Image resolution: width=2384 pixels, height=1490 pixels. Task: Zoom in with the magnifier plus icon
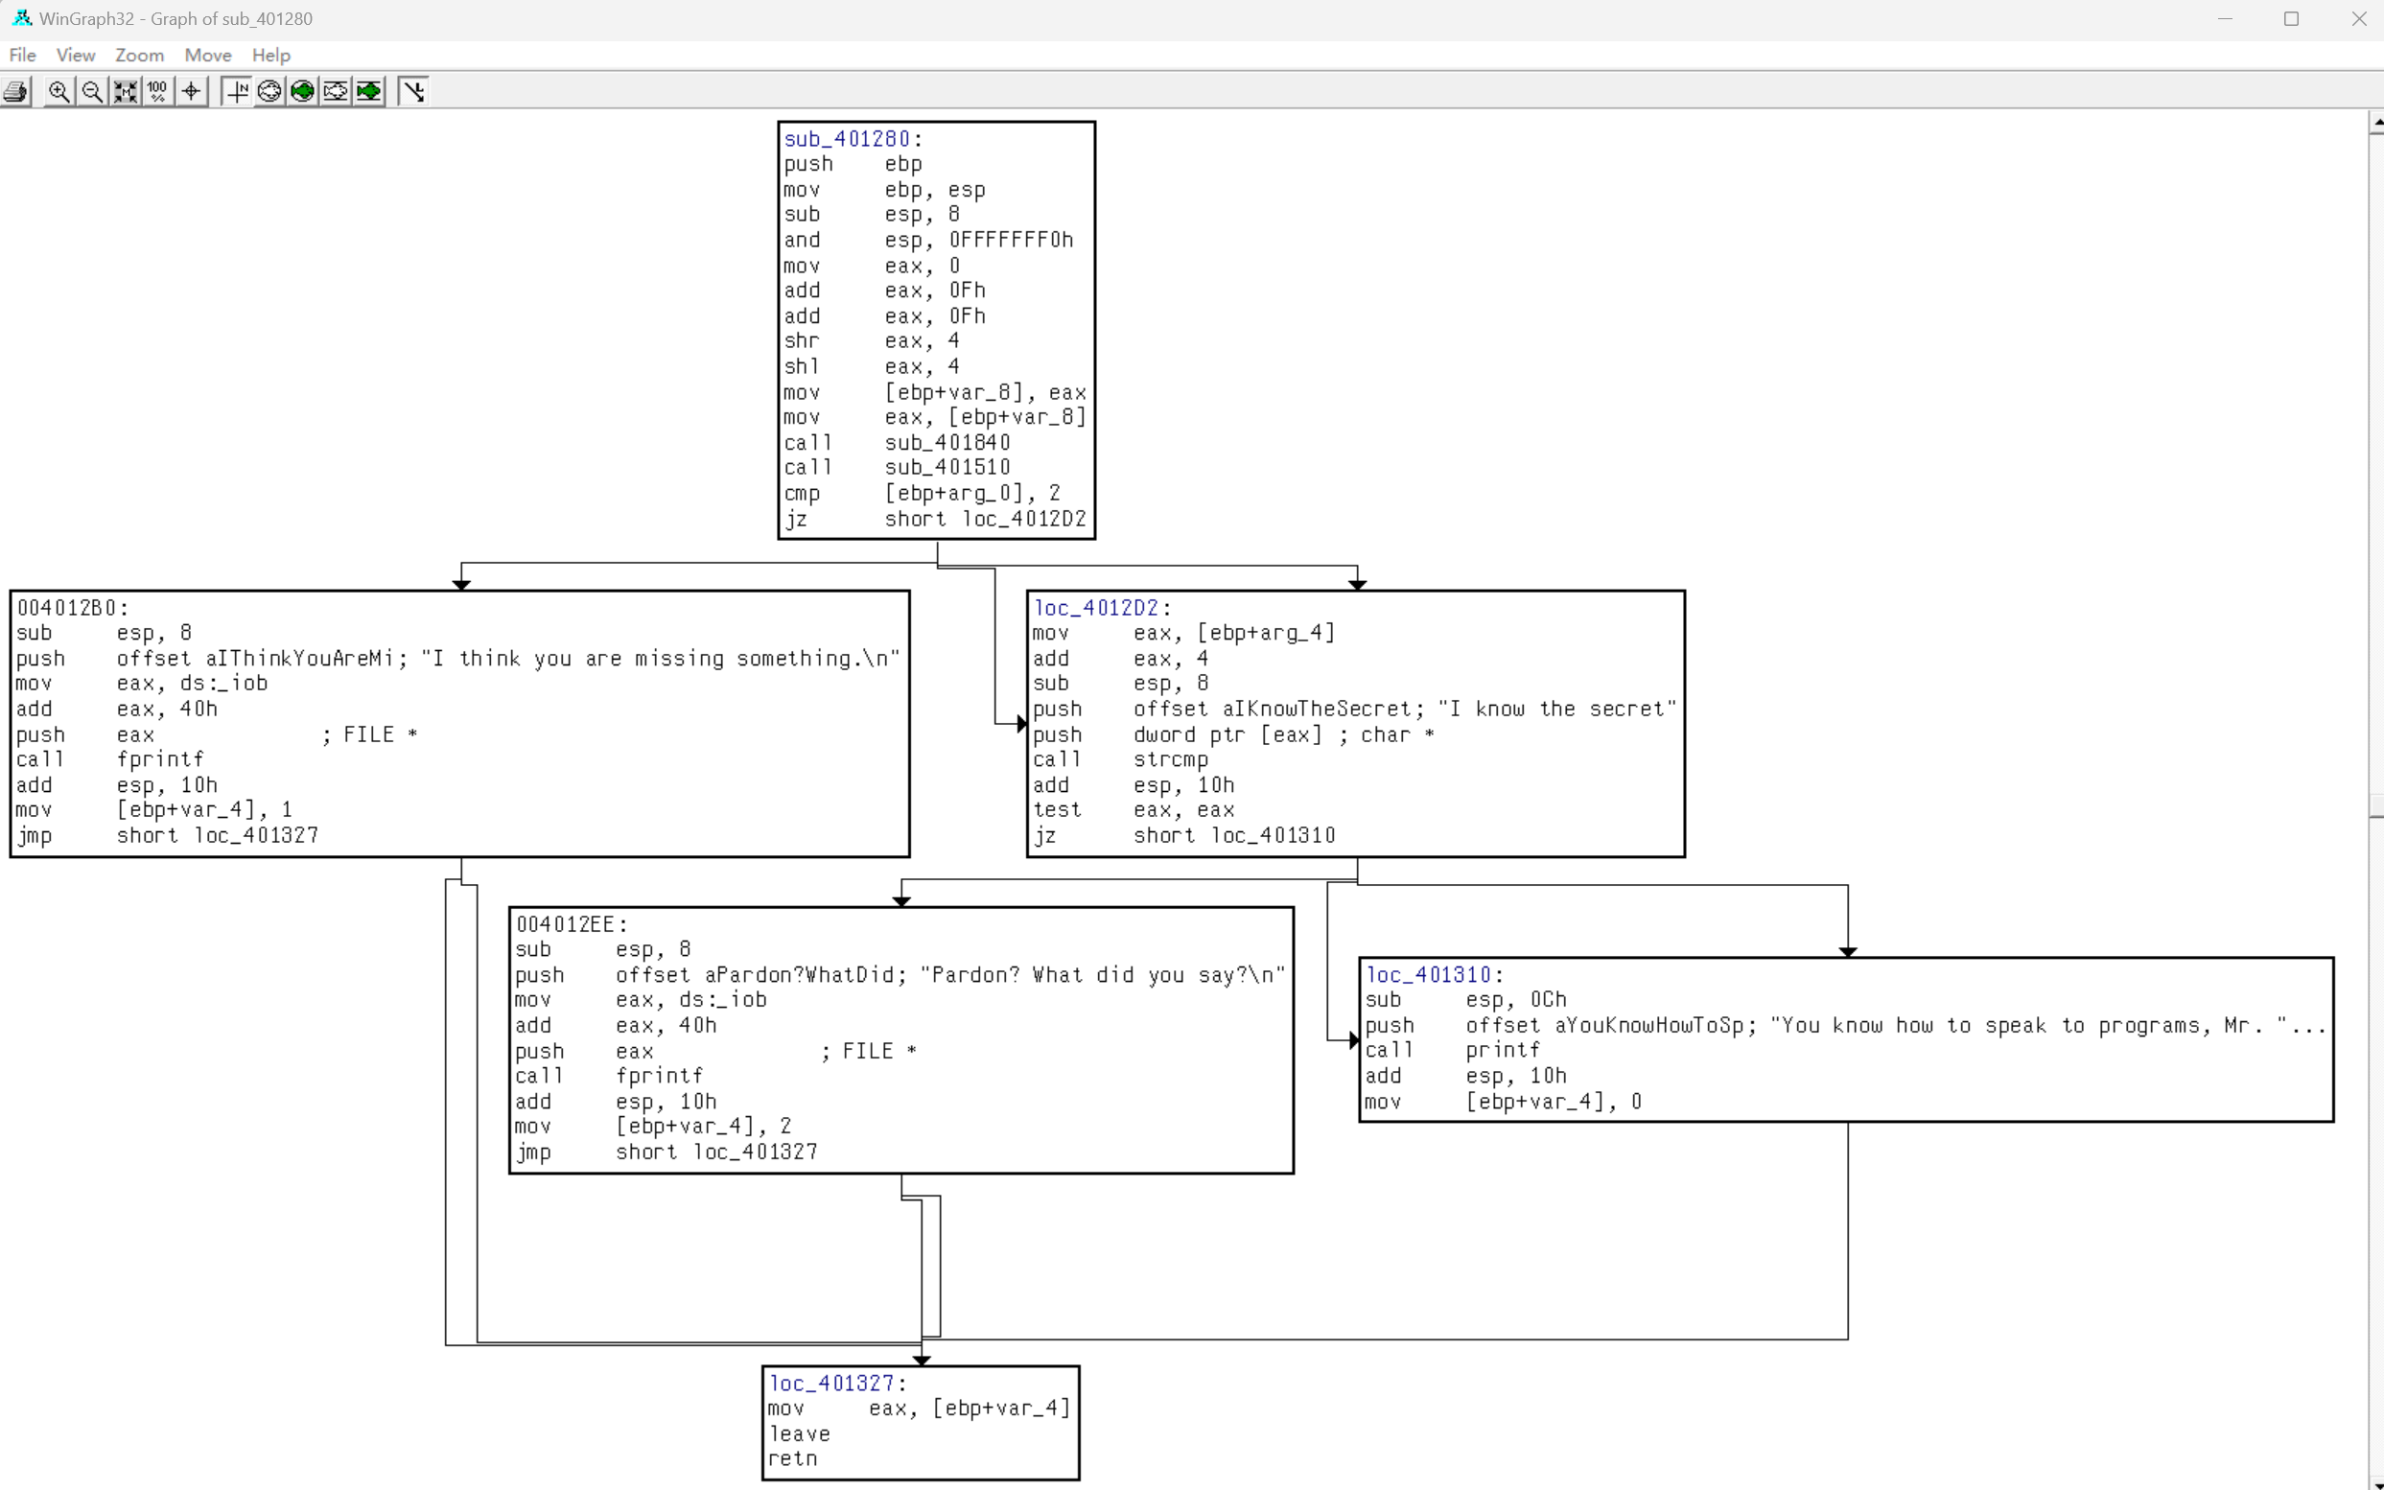59,92
